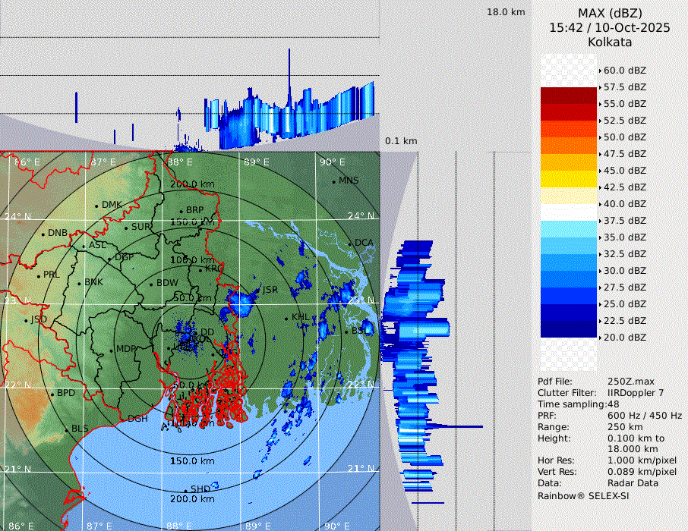Viewport: 688px width, 531px height.
Task: Click the 200.0 km range label at top
Action: point(192,184)
